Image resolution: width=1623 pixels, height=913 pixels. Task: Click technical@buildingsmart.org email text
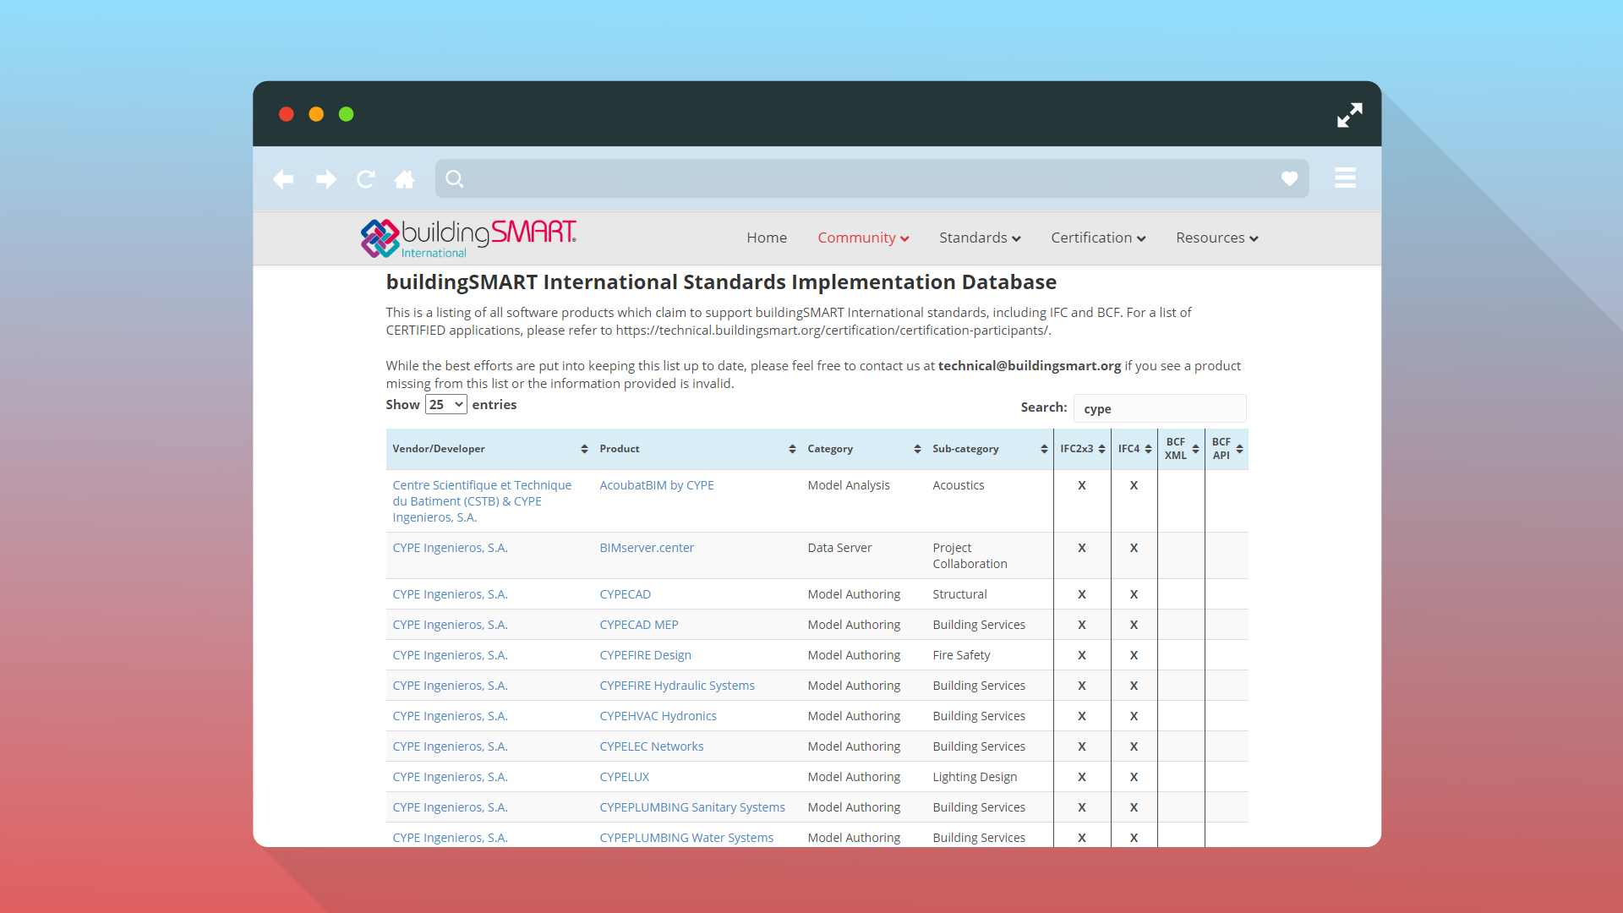coord(1029,365)
